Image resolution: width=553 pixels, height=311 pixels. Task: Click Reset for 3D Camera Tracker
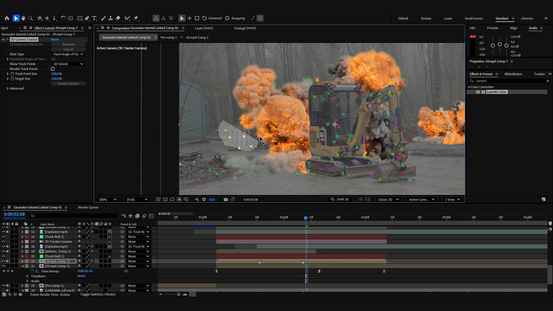[55, 39]
